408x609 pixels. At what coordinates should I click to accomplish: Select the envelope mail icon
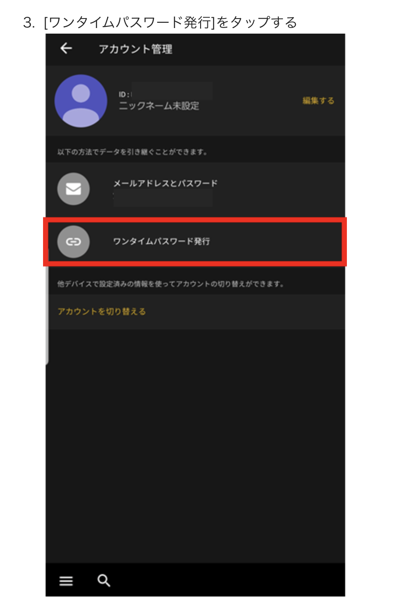pos(74,189)
